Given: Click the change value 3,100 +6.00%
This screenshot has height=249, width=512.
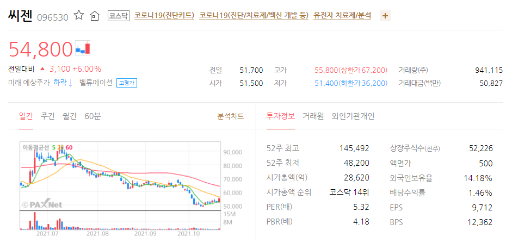Looking at the screenshot, I should click(x=75, y=69).
